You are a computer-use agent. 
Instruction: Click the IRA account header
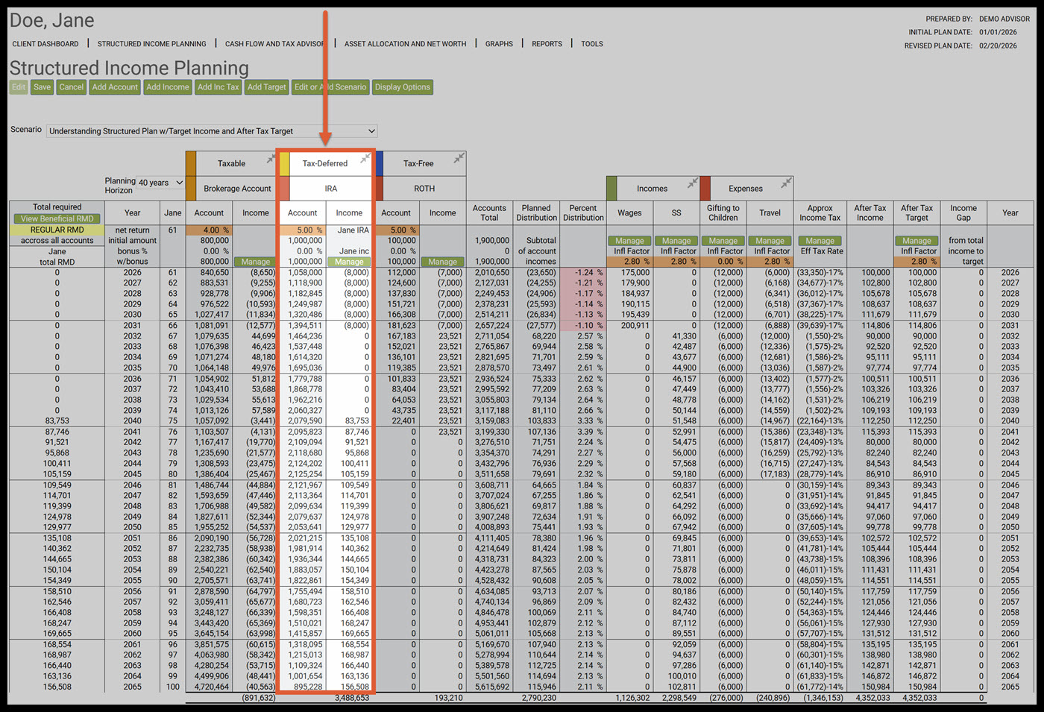tap(330, 189)
